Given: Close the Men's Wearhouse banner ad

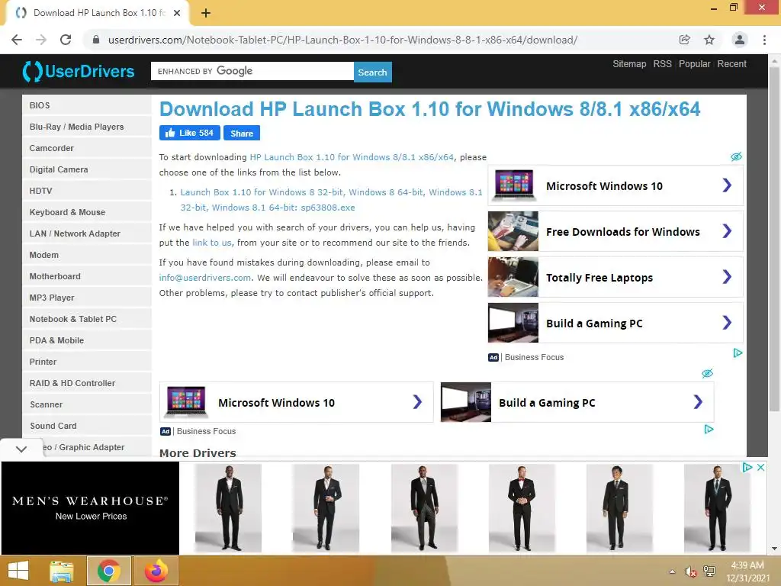Looking at the screenshot, I should coord(760,468).
